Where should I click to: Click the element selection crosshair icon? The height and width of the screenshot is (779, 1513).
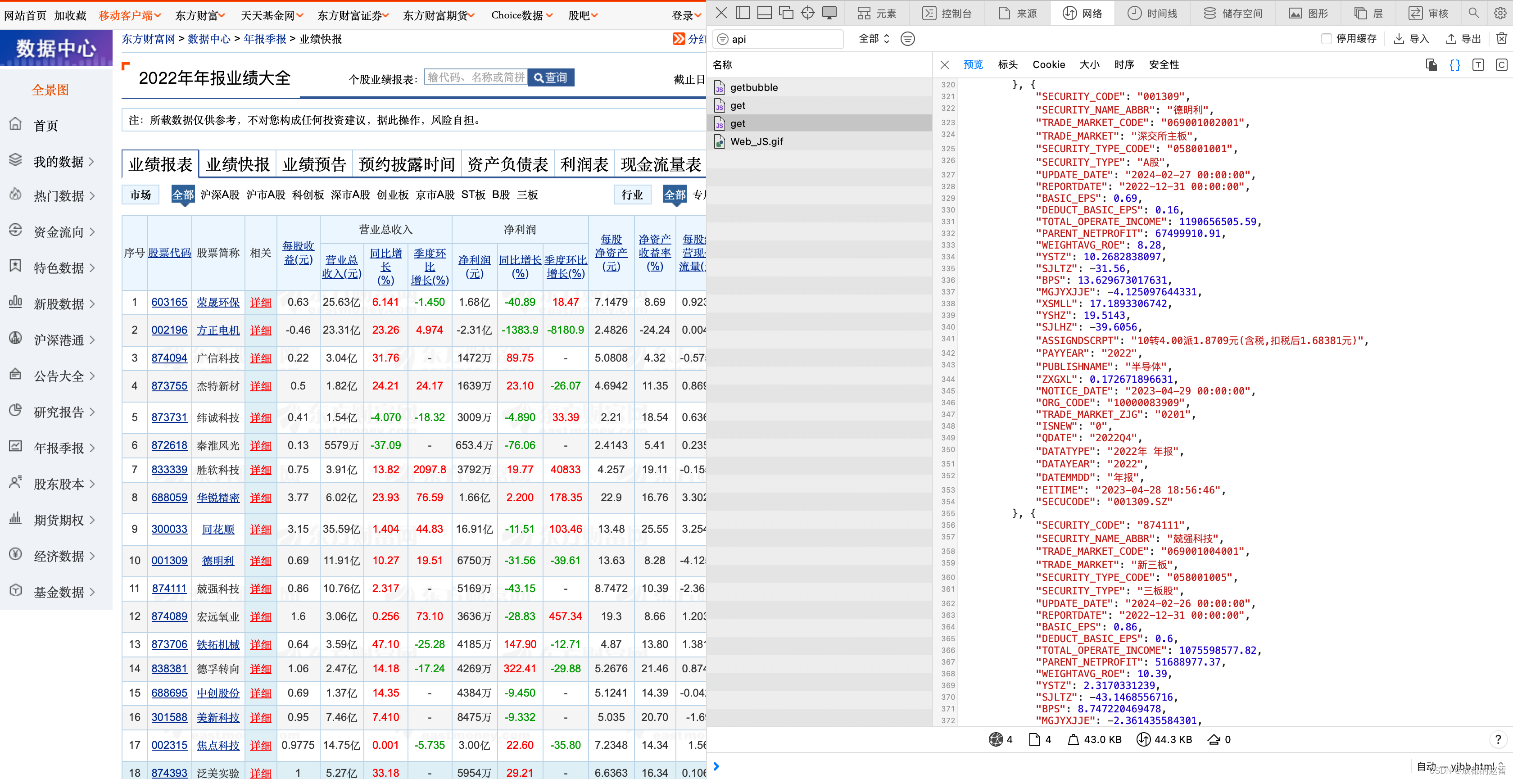pyautogui.click(x=807, y=13)
